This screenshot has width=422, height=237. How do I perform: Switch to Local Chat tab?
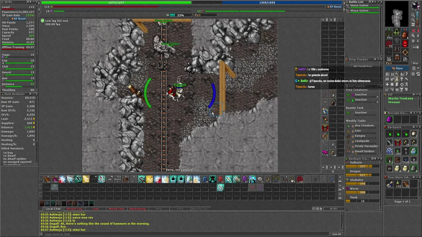coord(53,209)
